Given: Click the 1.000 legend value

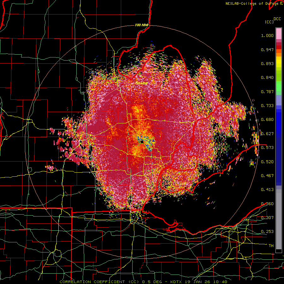Looking at the screenshot, I should 267,35.
